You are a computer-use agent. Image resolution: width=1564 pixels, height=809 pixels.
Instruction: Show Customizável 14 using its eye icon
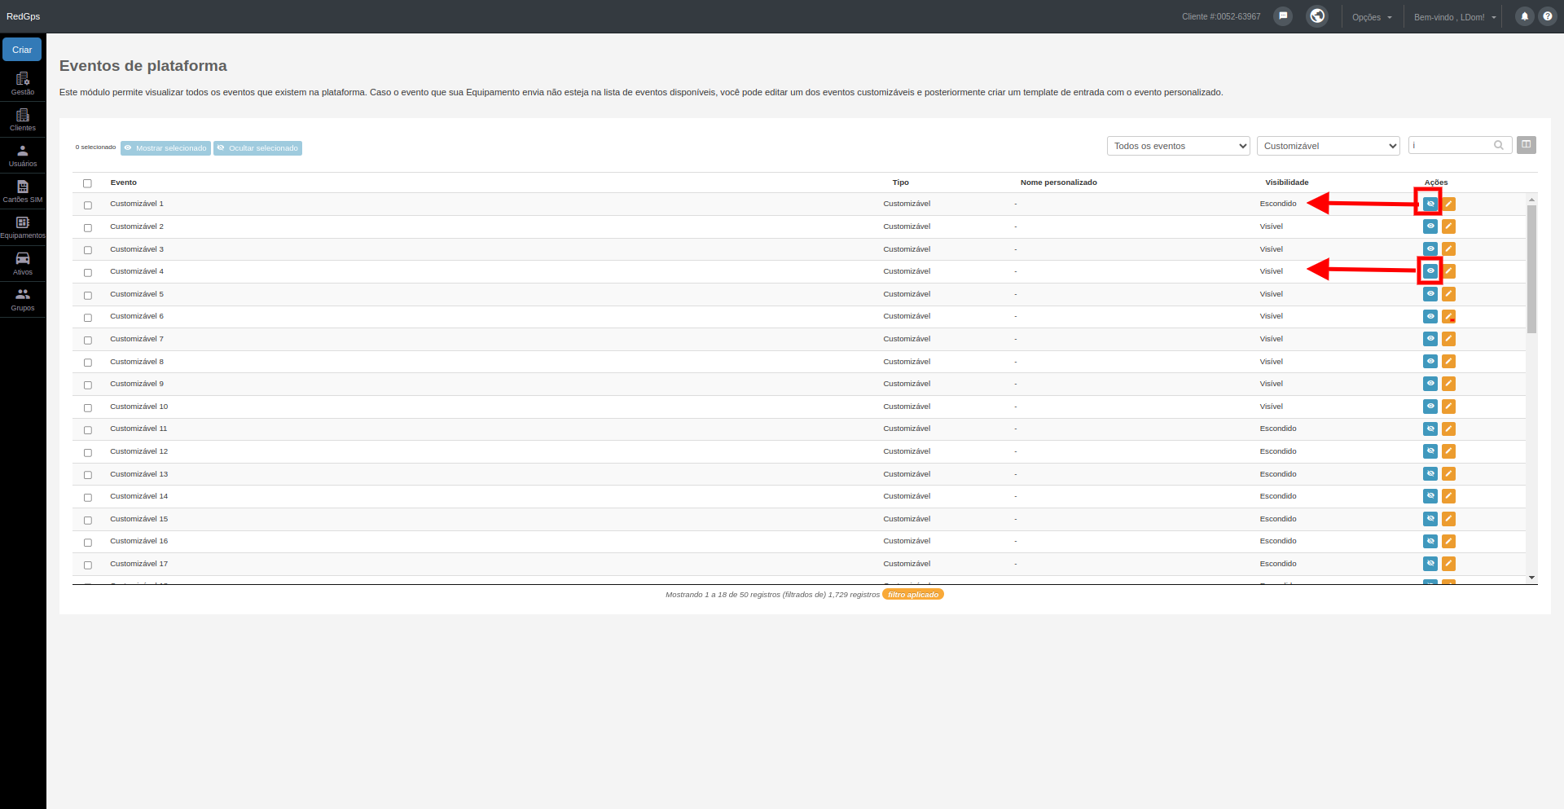point(1430,496)
